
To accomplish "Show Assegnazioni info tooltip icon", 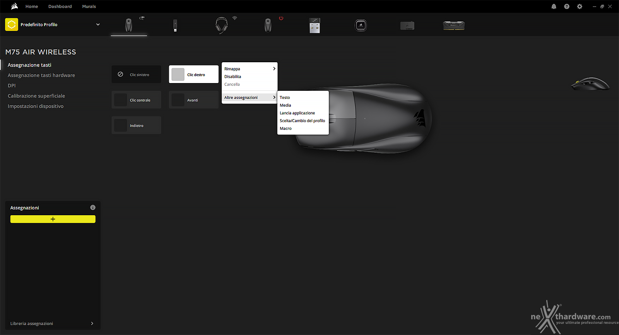I will (93, 207).
